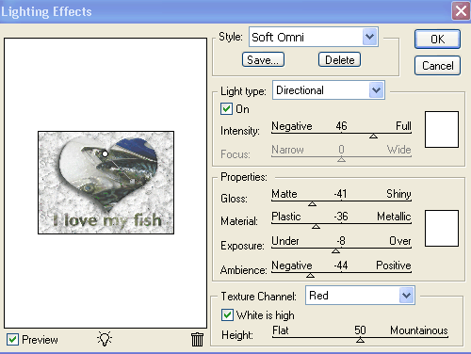This screenshot has height=354, width=471.
Task: Click the Save... style button
Action: pos(263,59)
